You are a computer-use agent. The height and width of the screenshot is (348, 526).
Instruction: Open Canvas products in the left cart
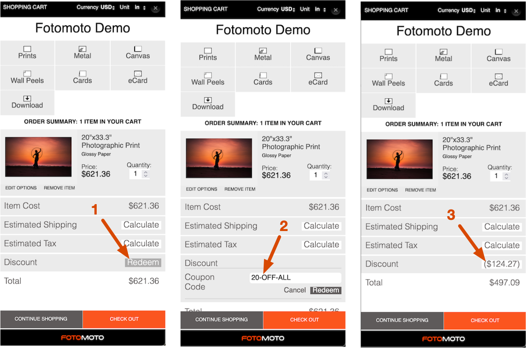(x=138, y=52)
